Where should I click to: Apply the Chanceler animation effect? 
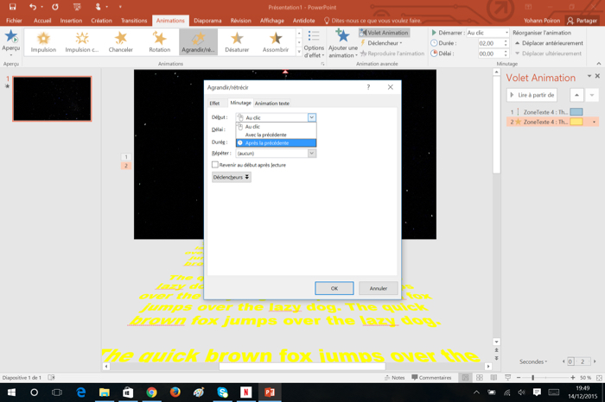pyautogui.click(x=121, y=41)
